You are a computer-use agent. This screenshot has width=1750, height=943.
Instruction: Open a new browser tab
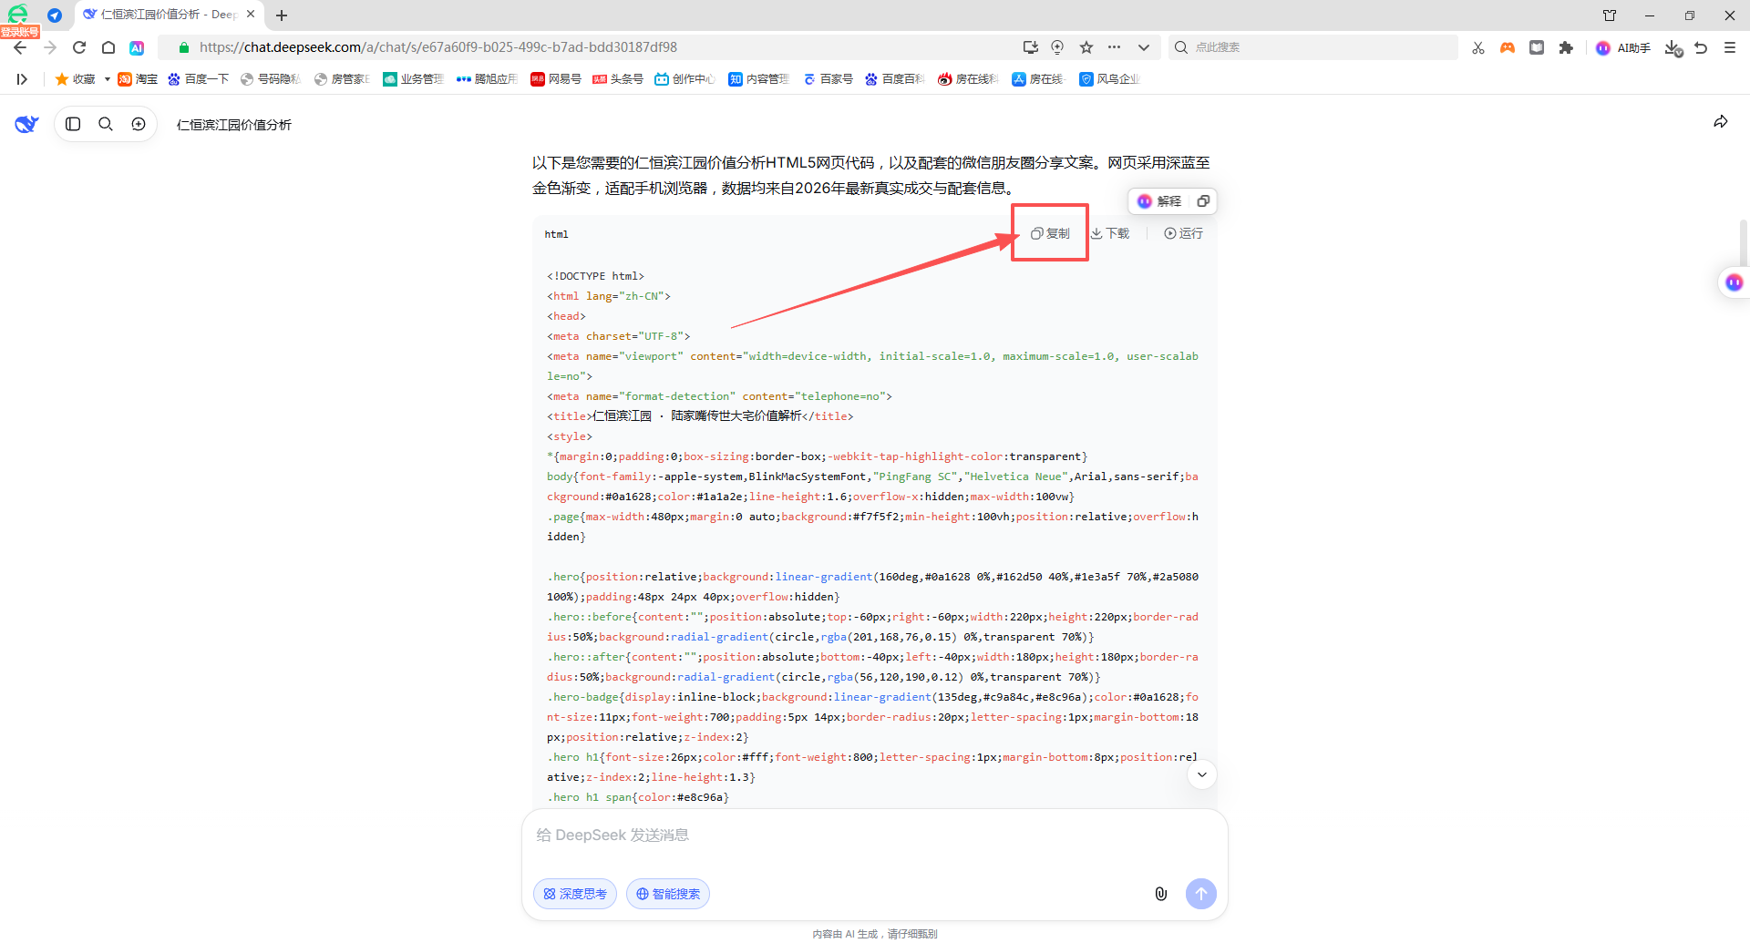(282, 15)
